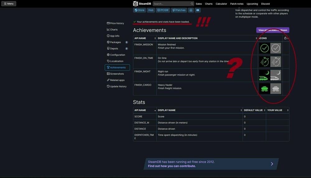
Task: Sort stats by DEFAULT VALUE column
Action: click(254, 110)
